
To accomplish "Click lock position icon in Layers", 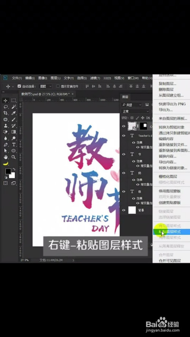I will pos(142,118).
